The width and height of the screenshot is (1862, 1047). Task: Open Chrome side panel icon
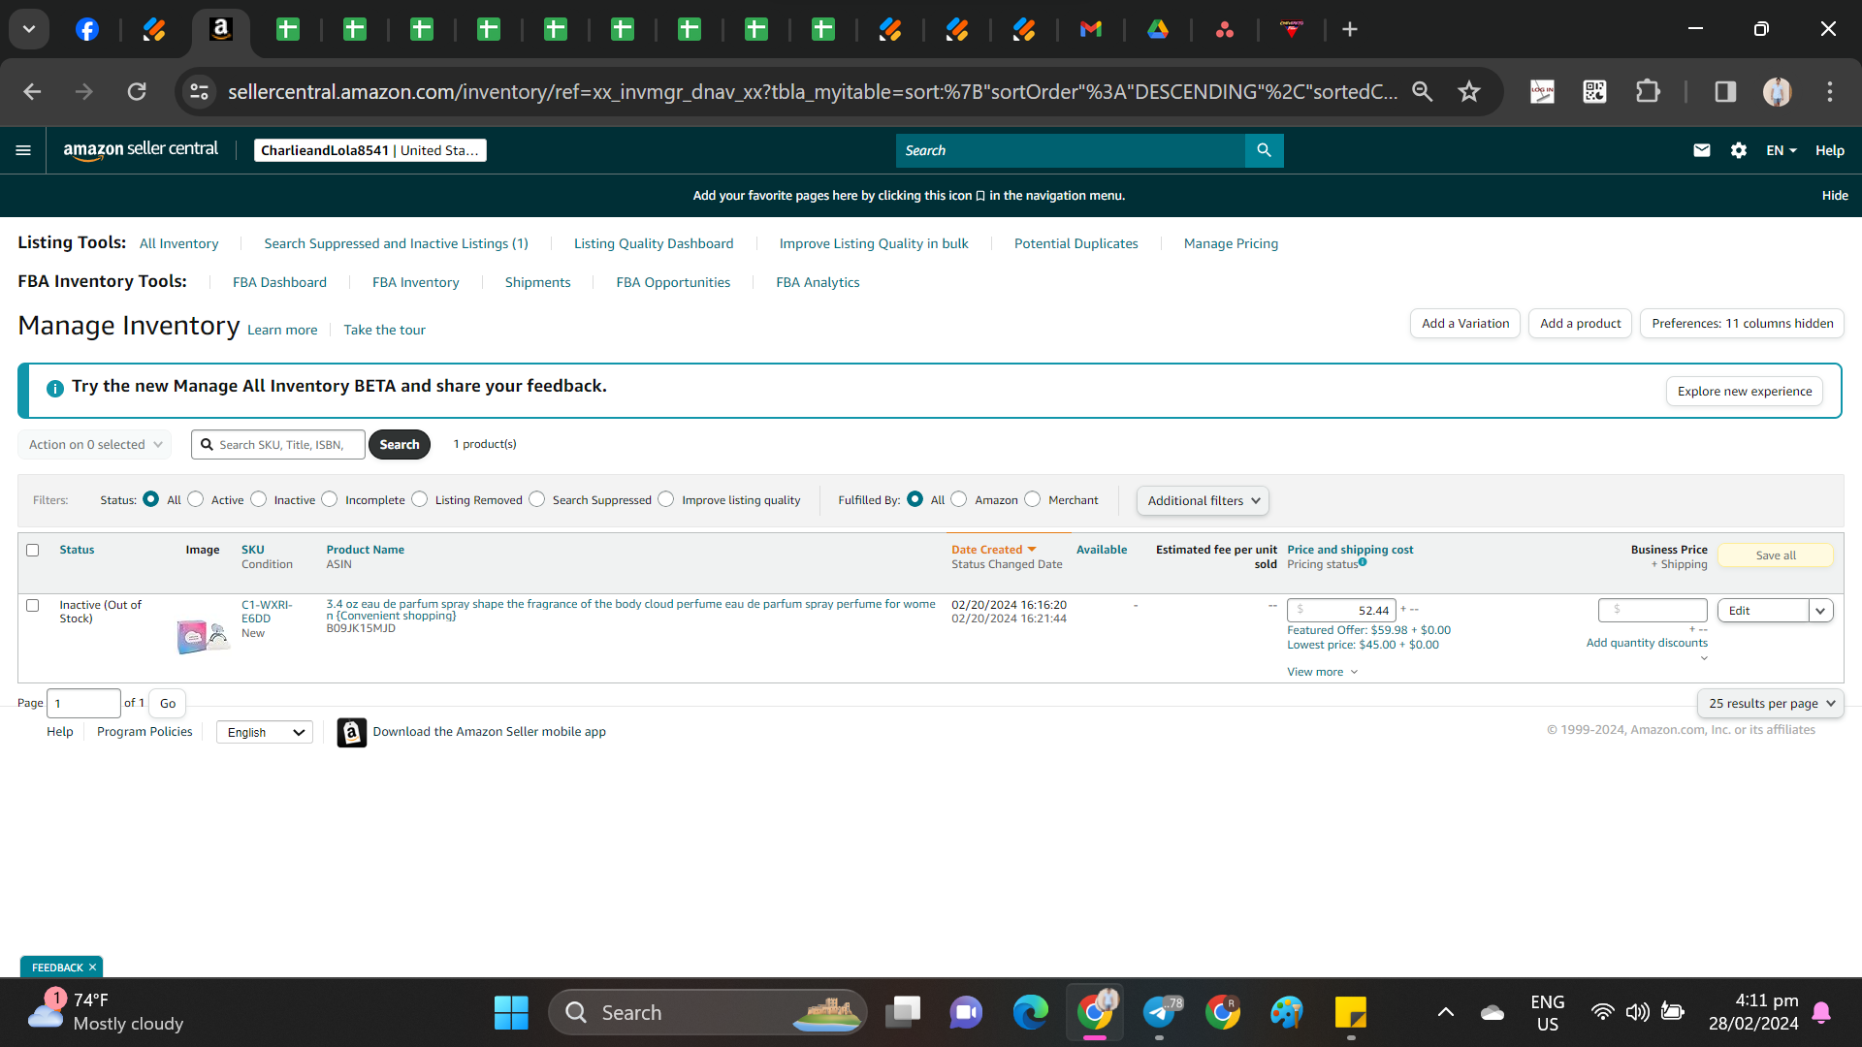[x=1725, y=91]
